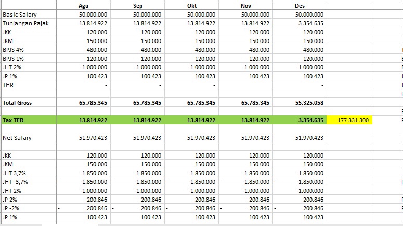
Task: Select the Des column header cell
Action: point(300,6)
